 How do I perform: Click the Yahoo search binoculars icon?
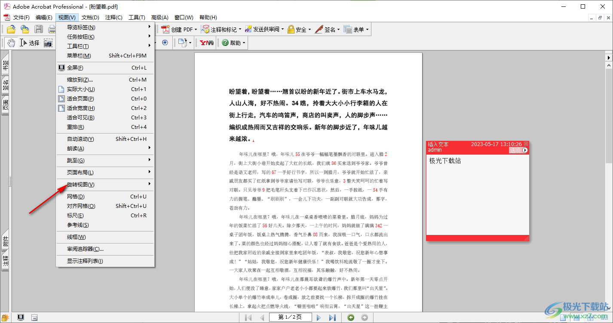click(x=207, y=43)
